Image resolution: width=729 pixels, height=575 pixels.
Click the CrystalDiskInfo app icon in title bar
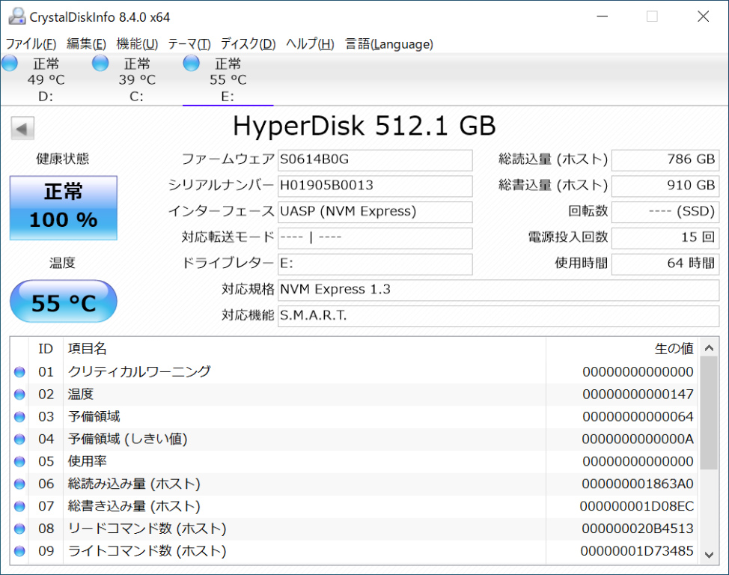pyautogui.click(x=15, y=16)
